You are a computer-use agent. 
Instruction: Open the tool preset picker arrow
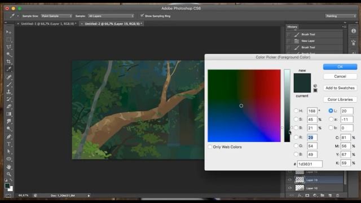[x=18, y=16]
